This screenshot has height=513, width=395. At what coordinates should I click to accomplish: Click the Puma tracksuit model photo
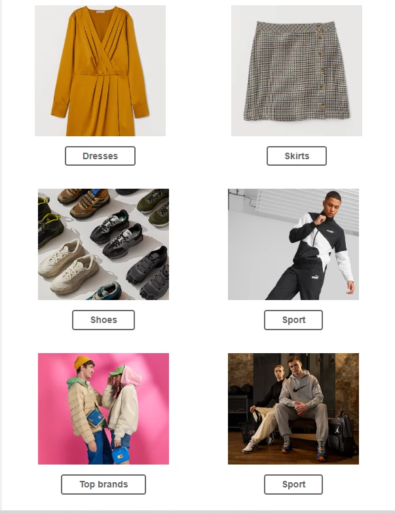[x=293, y=244]
